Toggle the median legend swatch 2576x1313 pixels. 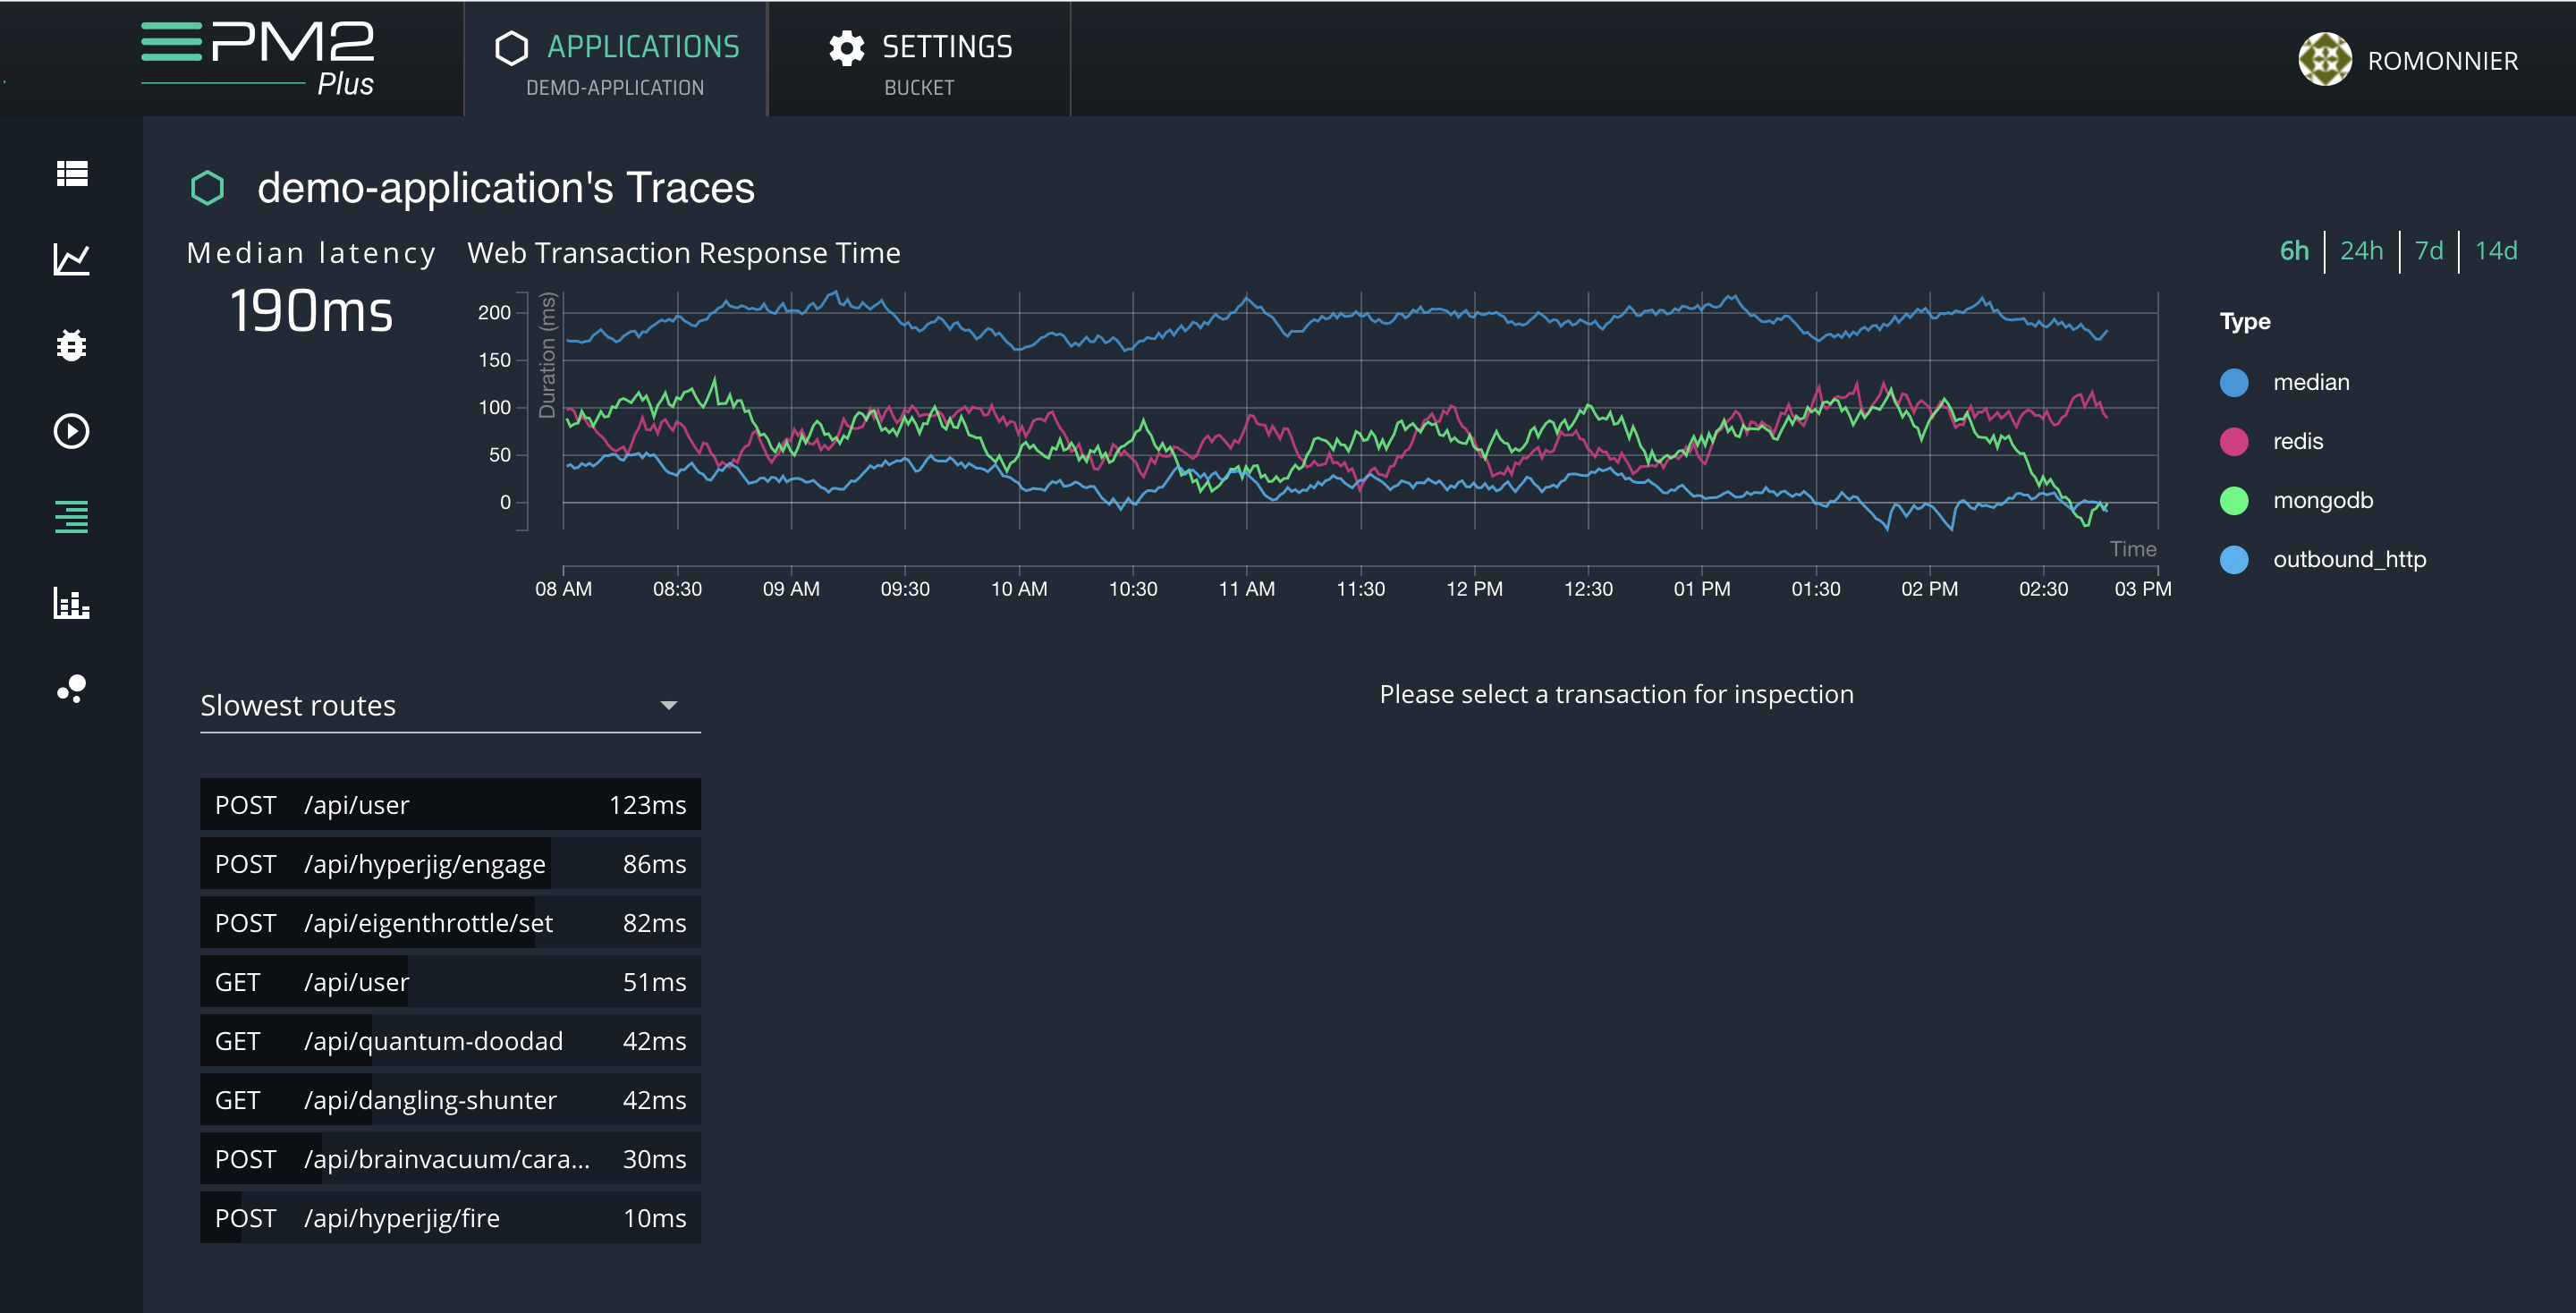2234,383
